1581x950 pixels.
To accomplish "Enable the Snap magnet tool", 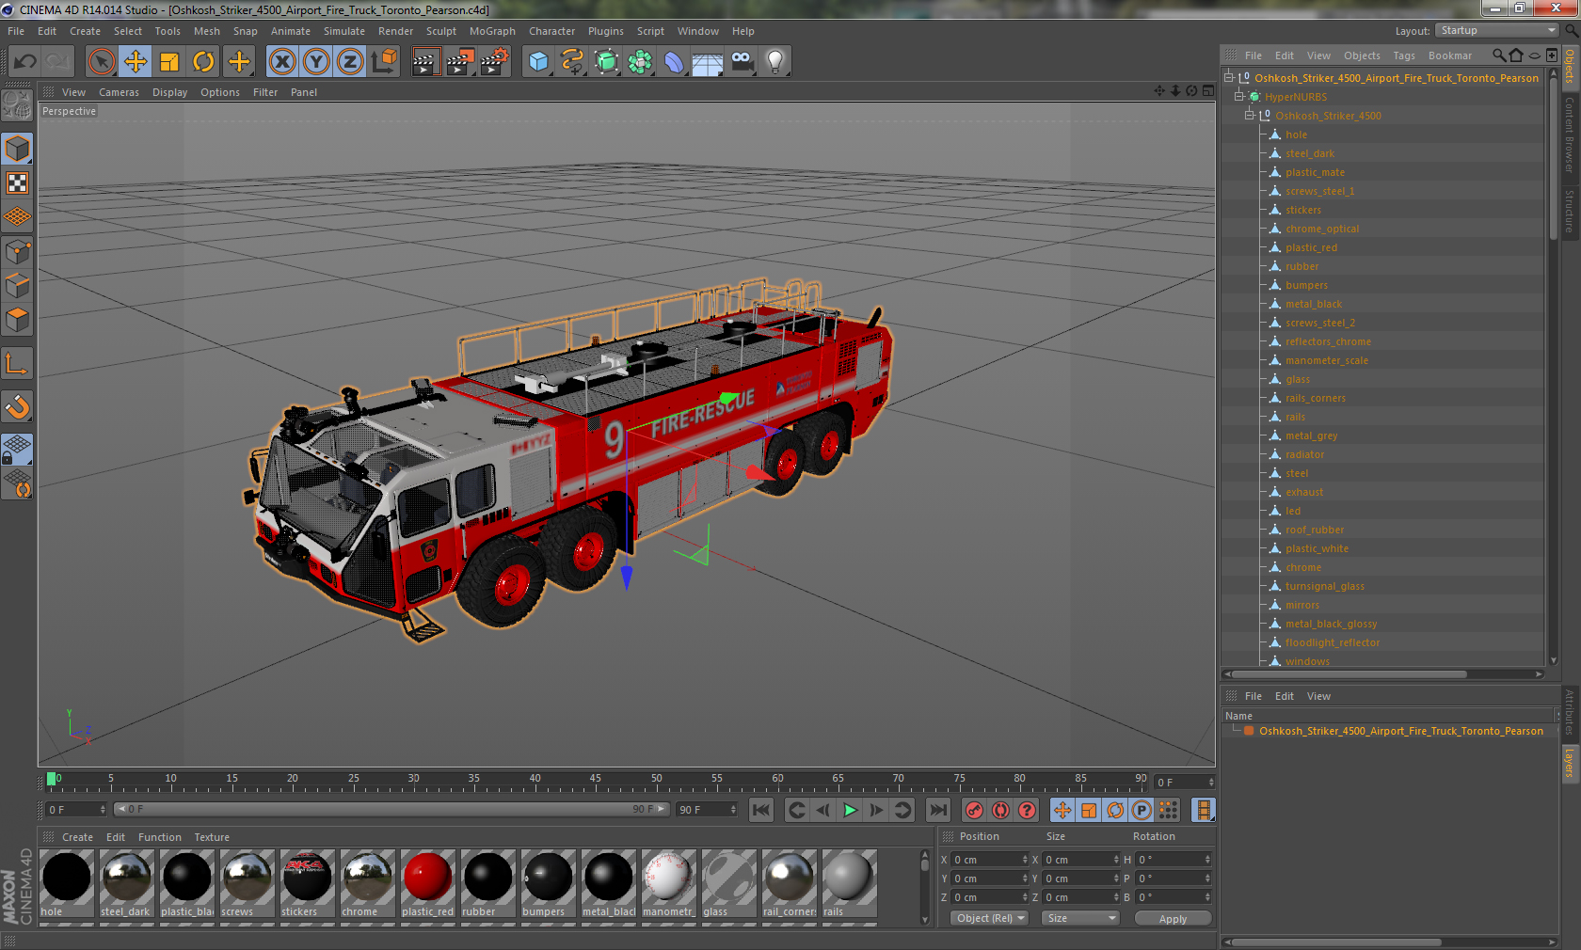I will pyautogui.click(x=18, y=406).
